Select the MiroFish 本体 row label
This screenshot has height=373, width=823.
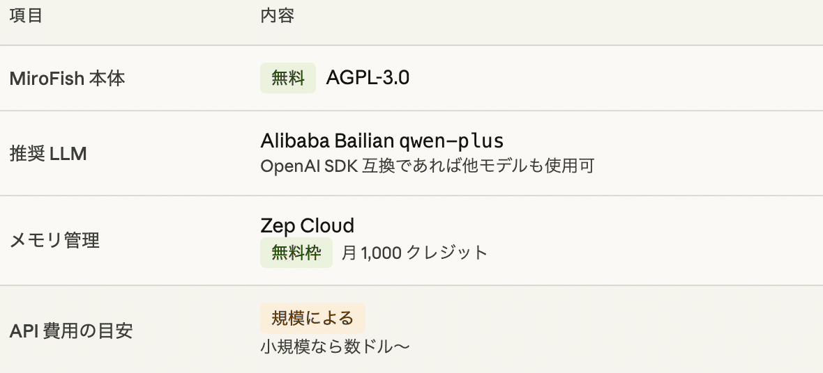pyautogui.click(x=67, y=79)
